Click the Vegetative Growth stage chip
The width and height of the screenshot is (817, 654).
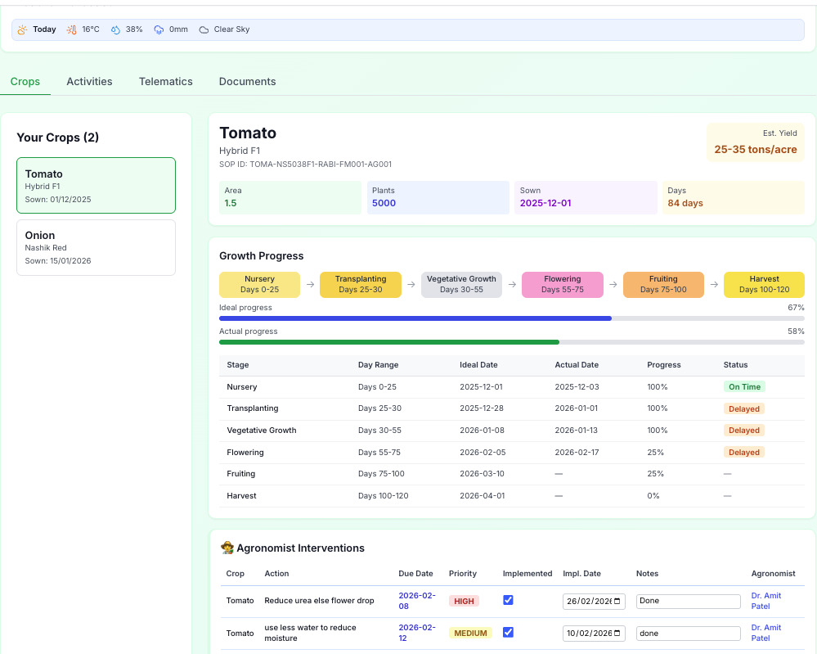(461, 284)
